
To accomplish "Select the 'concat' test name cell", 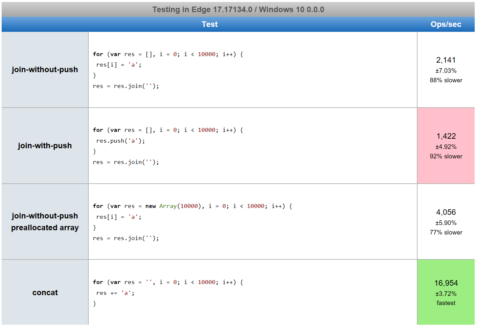I will (45, 293).
